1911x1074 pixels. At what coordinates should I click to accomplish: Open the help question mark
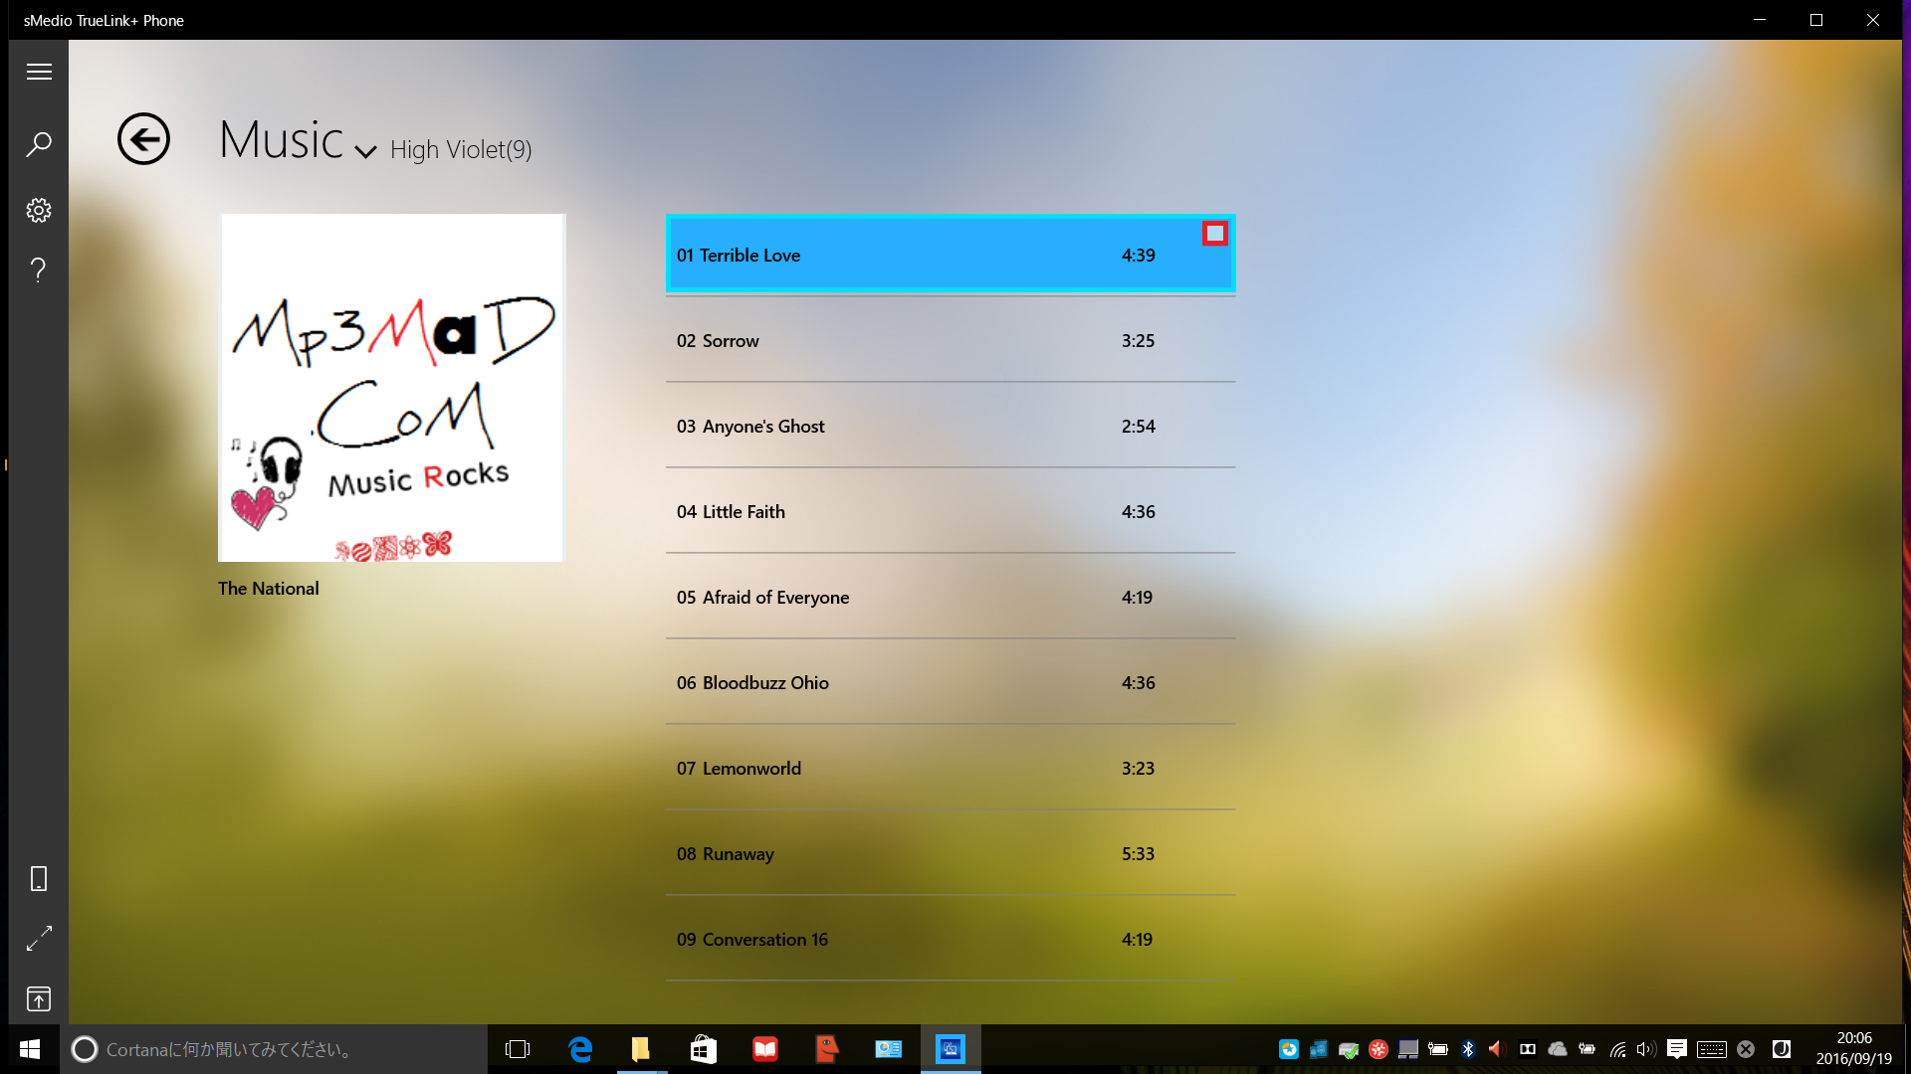(39, 269)
